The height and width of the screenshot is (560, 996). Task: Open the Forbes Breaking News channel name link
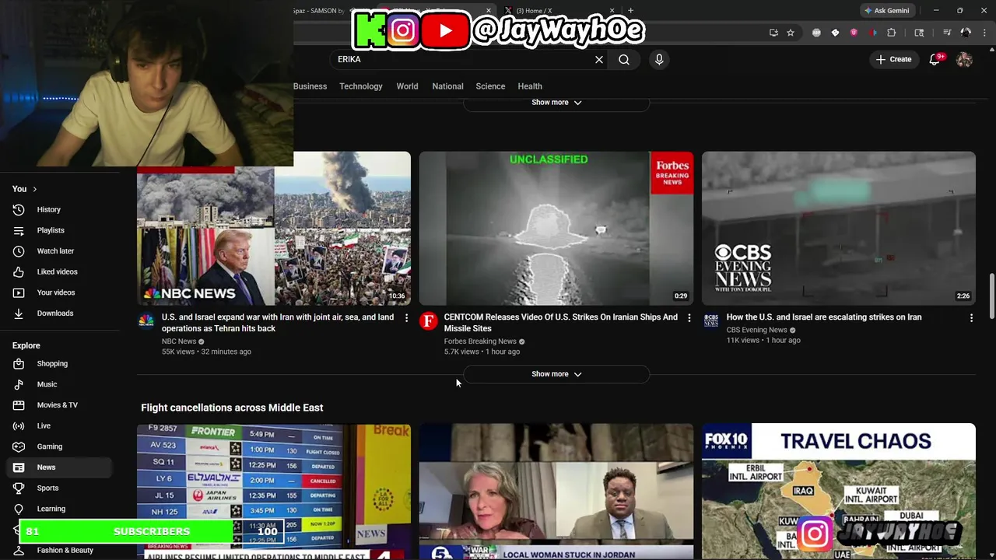tap(480, 341)
